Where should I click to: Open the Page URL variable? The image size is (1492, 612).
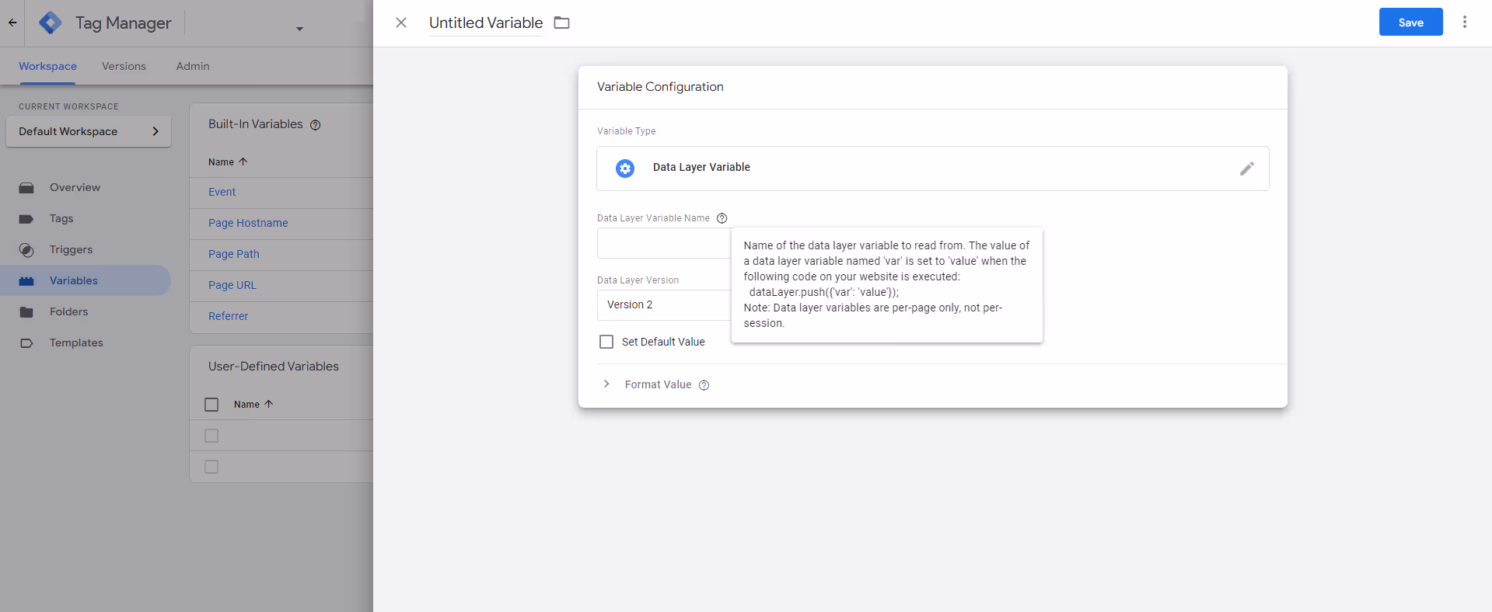[232, 285]
